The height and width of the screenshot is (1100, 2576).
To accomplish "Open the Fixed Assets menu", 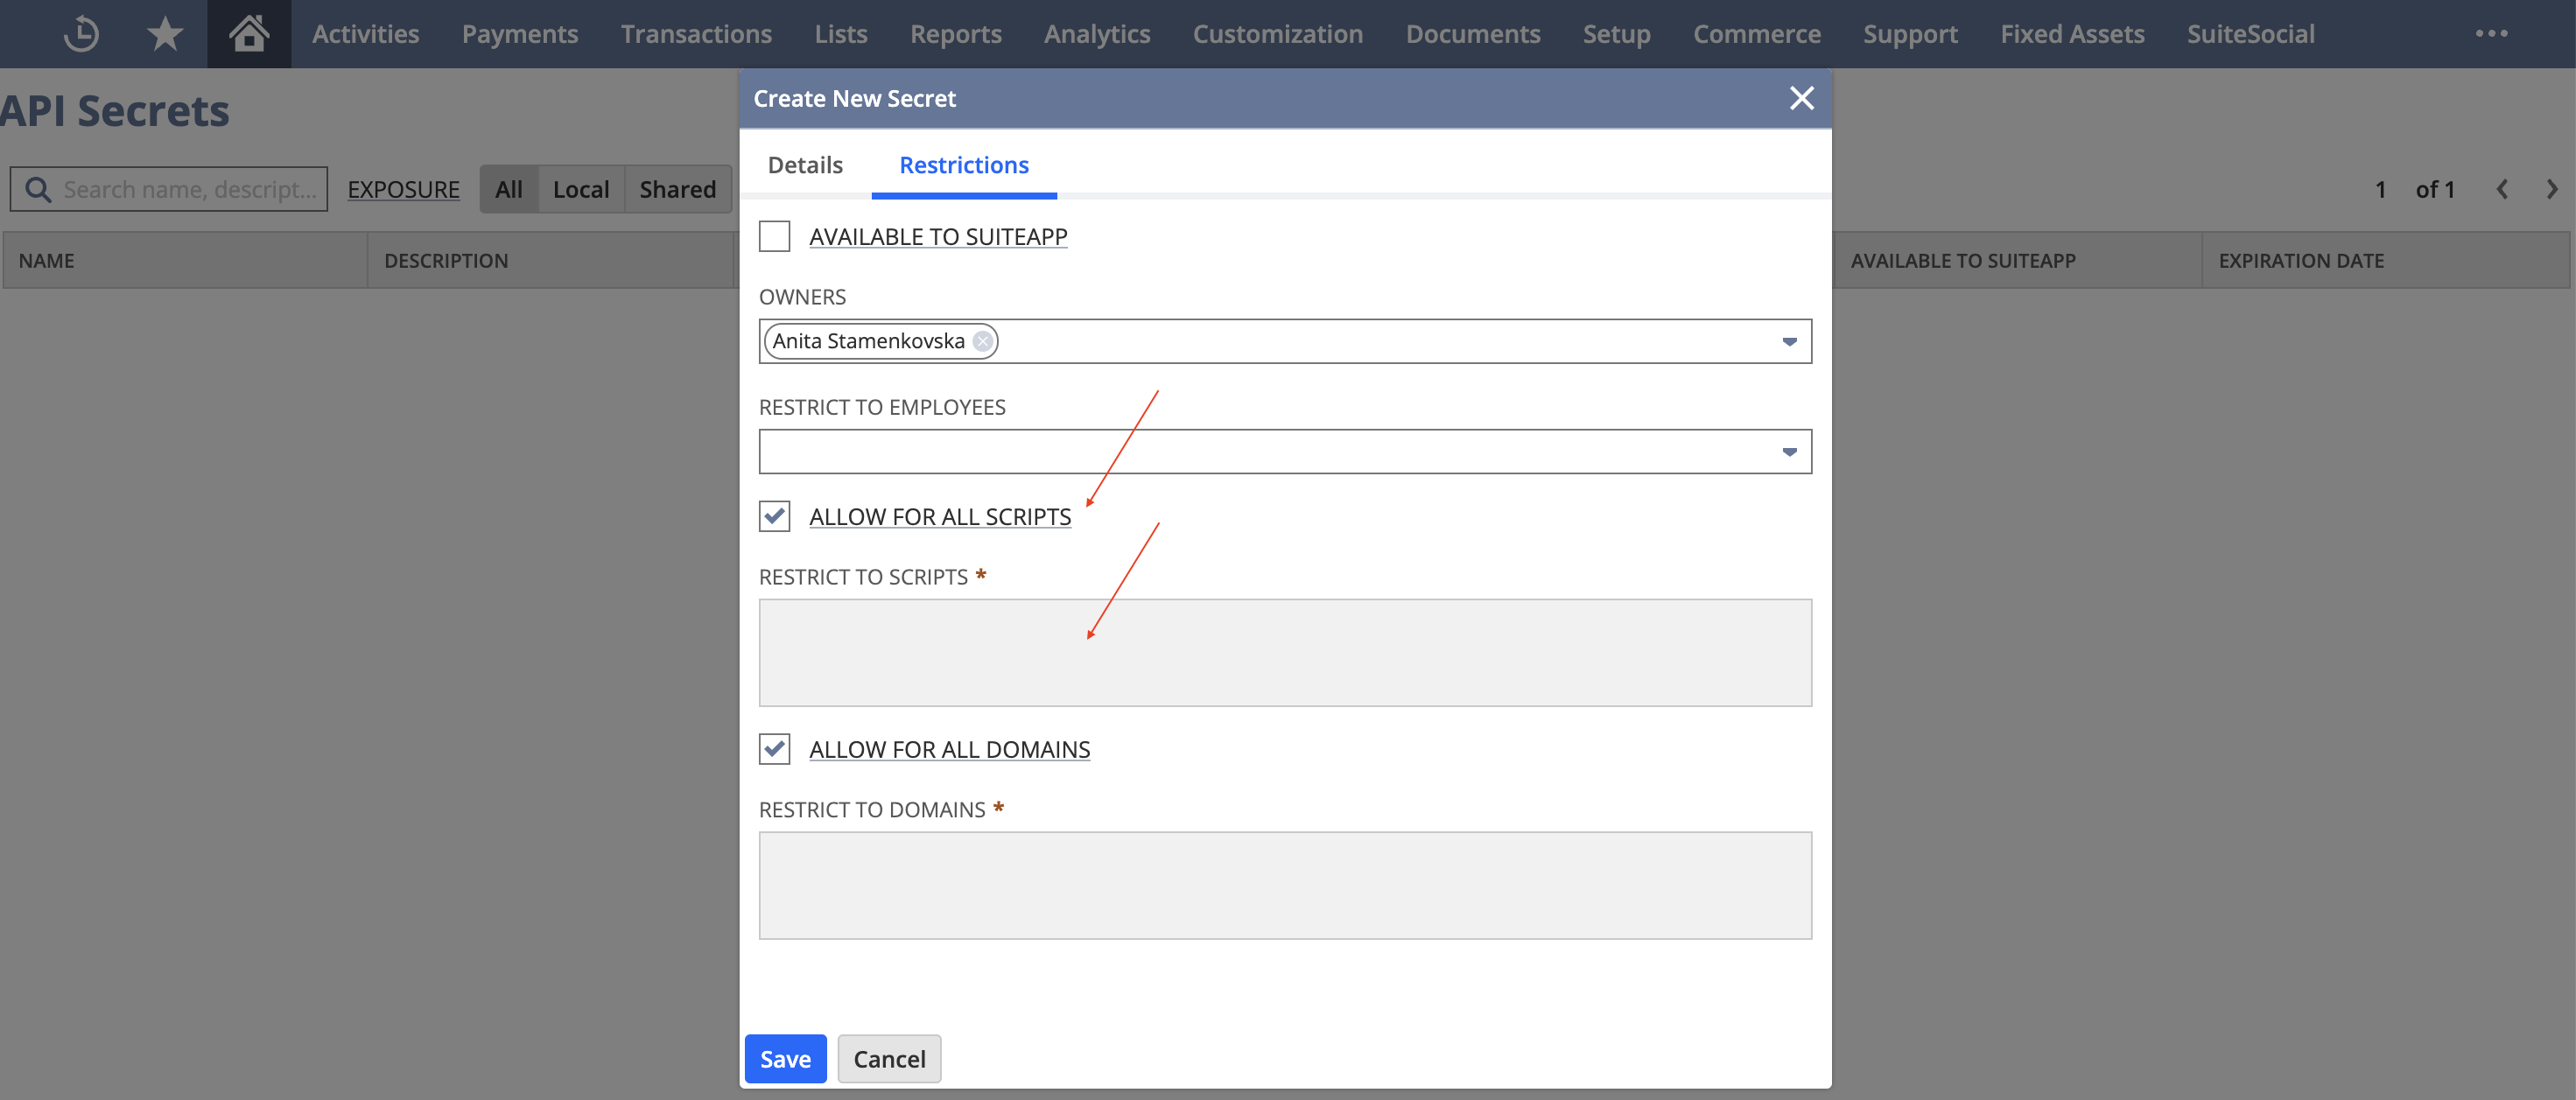I will point(2072,34).
